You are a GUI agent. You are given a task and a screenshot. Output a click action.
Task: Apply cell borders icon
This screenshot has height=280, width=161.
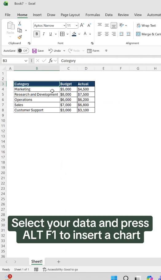click(62, 34)
